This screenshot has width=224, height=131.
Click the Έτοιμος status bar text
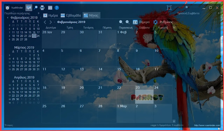9,125
